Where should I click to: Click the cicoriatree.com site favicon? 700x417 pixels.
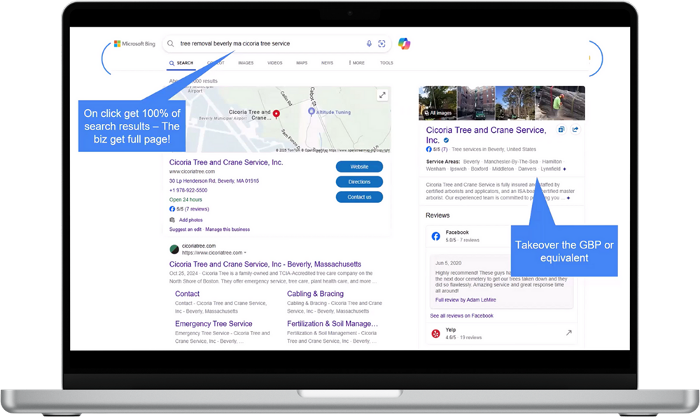pos(174,249)
